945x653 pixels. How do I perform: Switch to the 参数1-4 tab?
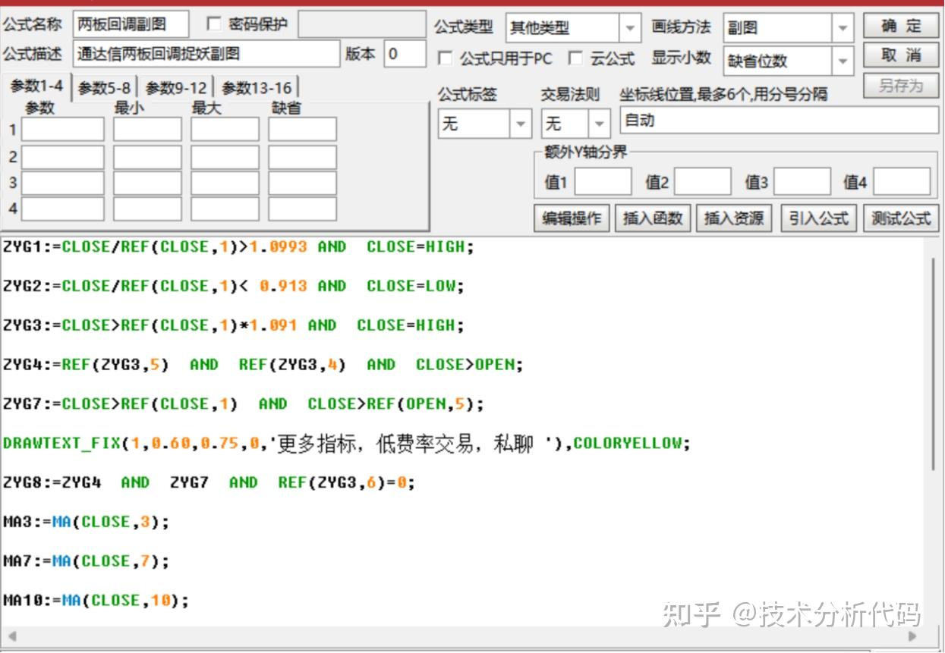coord(36,86)
